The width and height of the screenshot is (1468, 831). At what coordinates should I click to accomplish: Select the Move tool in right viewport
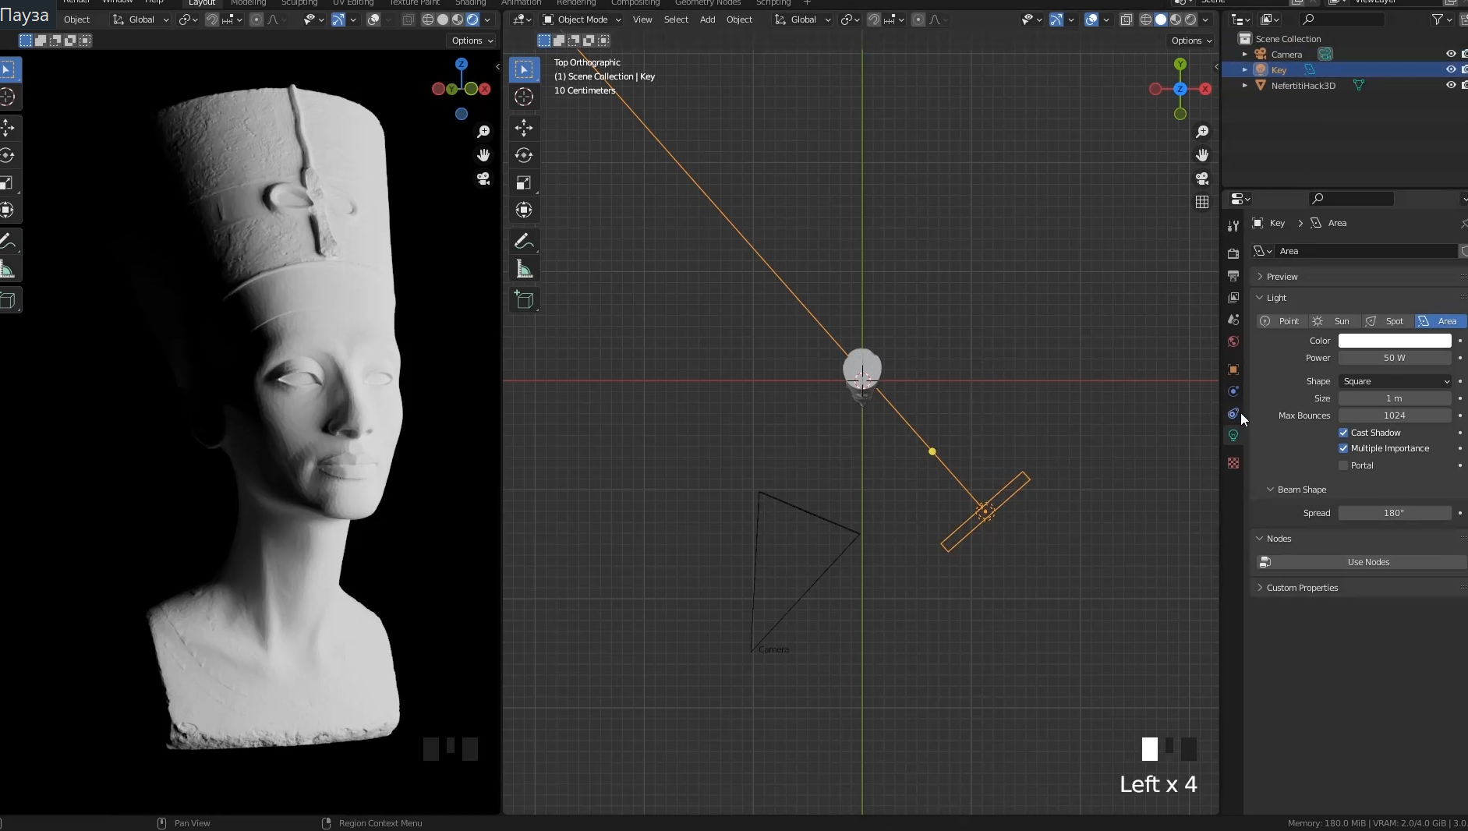pos(524,128)
